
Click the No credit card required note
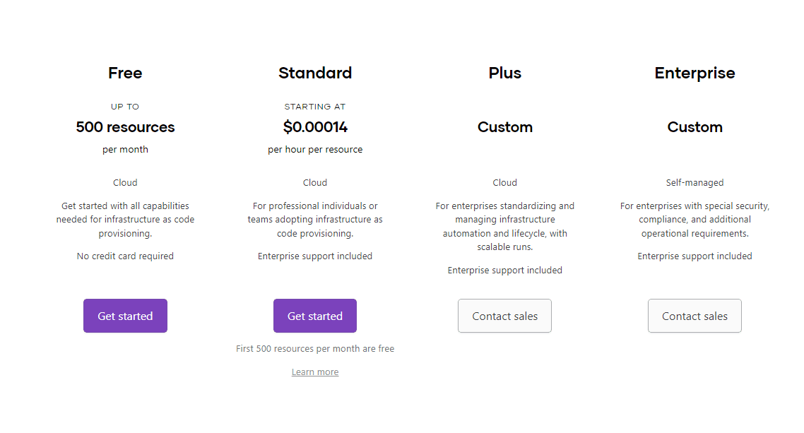[x=125, y=256]
